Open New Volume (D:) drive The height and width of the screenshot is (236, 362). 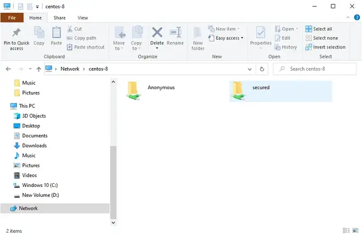[36, 195]
